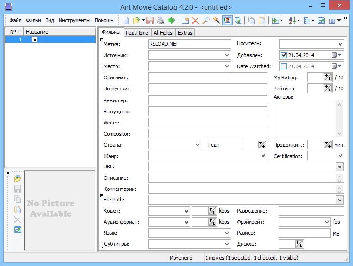The image size is (353, 266).
Task: Click the magic wand renumber tool
Action: (216, 20)
